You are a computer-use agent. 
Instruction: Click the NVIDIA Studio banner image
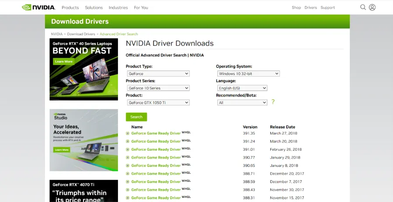click(84, 140)
